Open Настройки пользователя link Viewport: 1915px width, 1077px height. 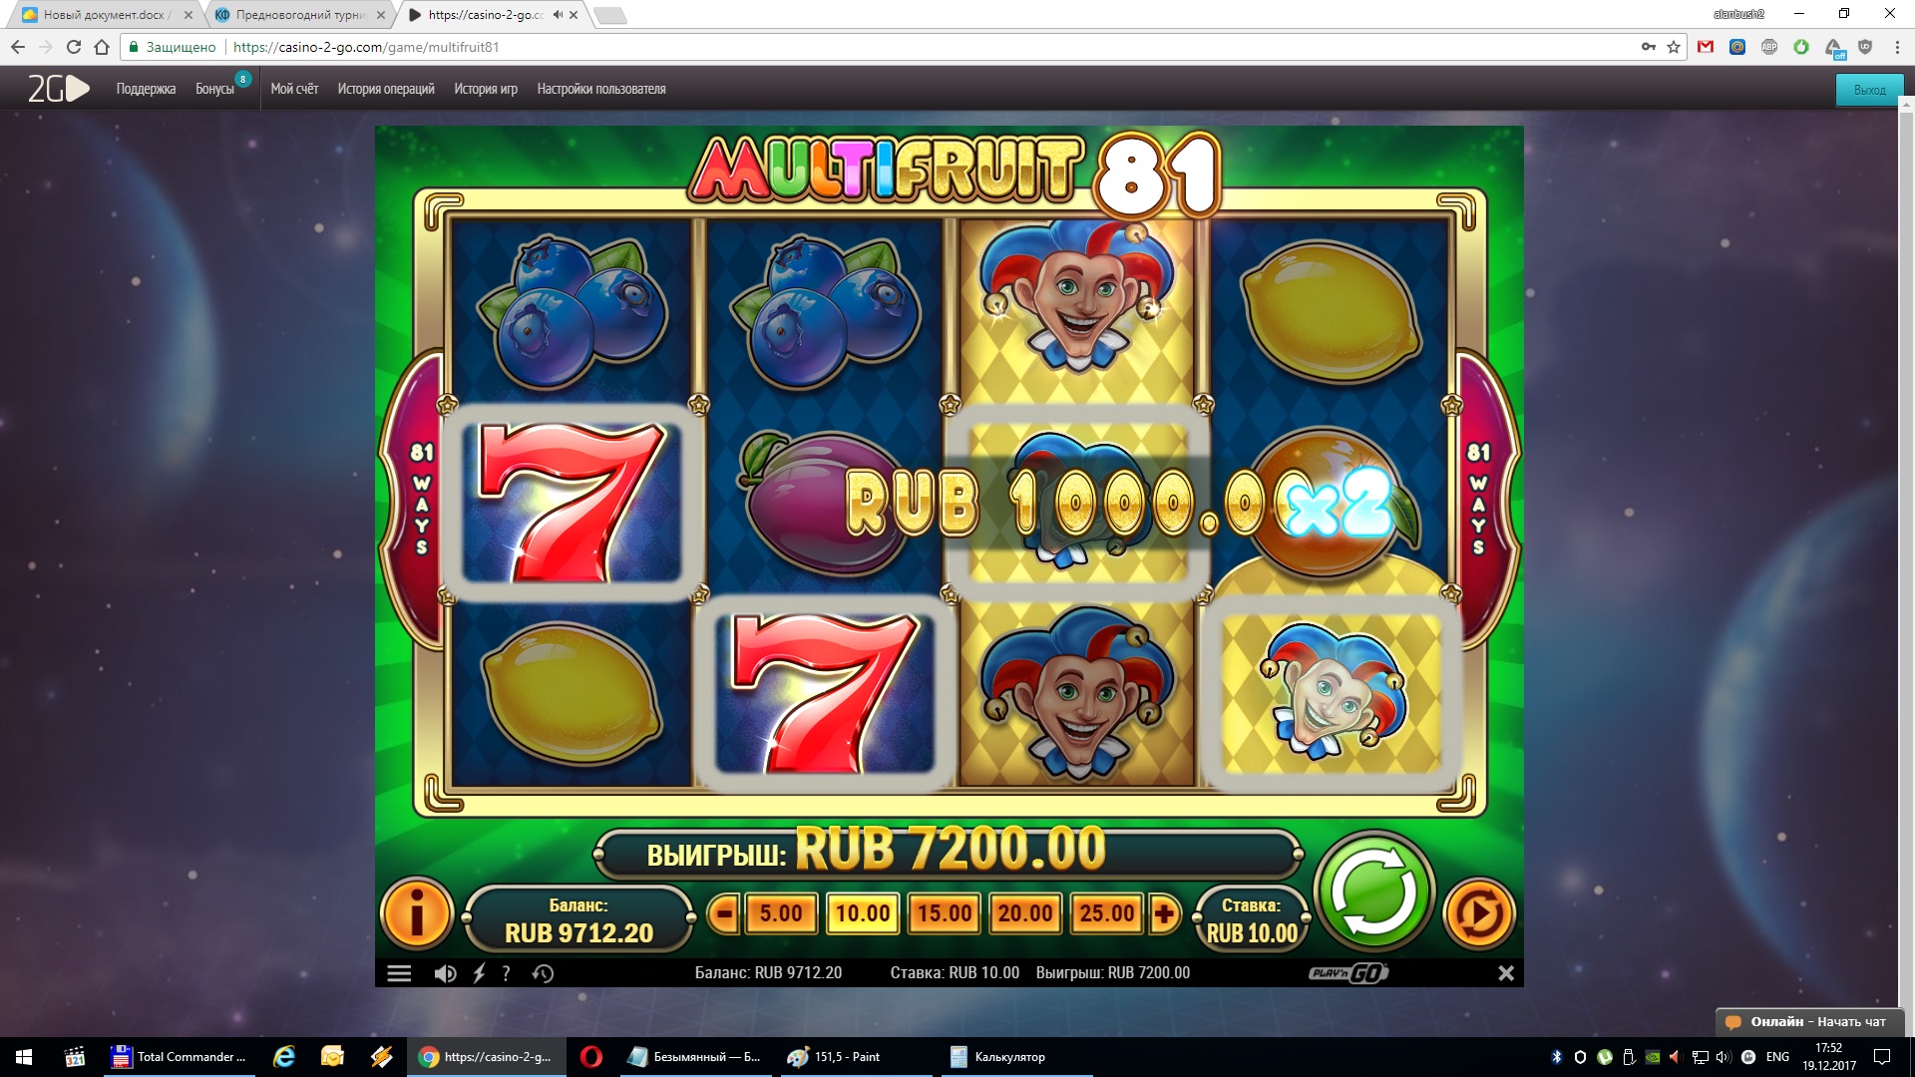pyautogui.click(x=601, y=89)
